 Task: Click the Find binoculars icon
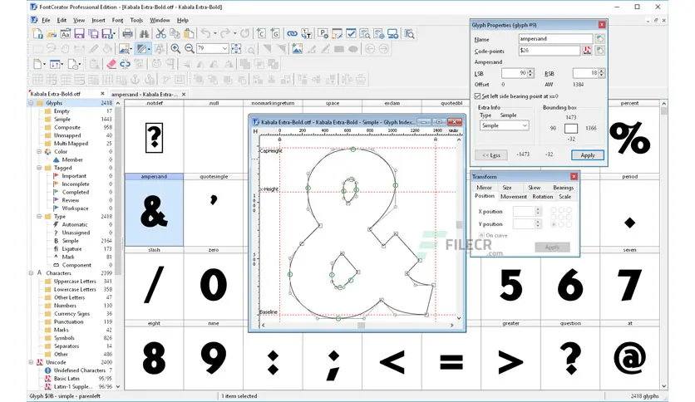point(145,34)
